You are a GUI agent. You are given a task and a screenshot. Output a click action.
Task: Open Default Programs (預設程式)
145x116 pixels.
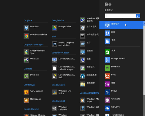tap(87, 68)
